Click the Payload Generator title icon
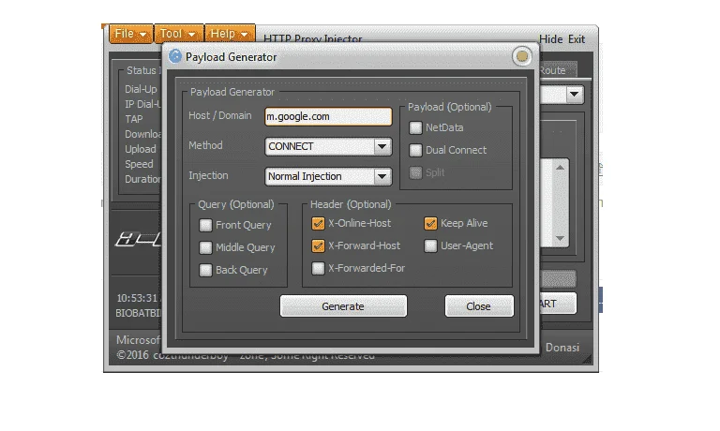Screen dimensions: 720x431 tap(175, 56)
